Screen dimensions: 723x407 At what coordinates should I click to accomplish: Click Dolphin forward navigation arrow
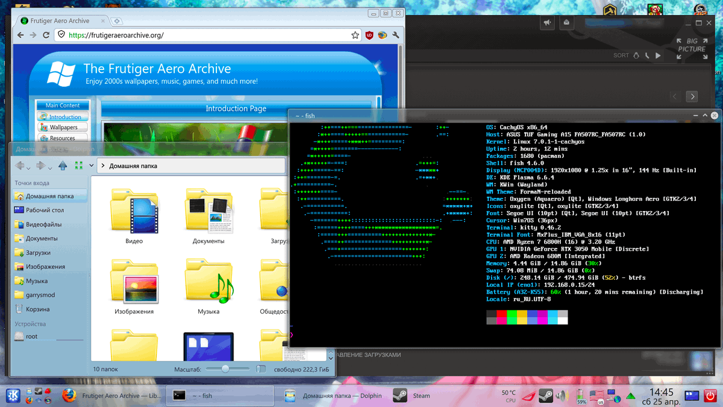point(40,165)
